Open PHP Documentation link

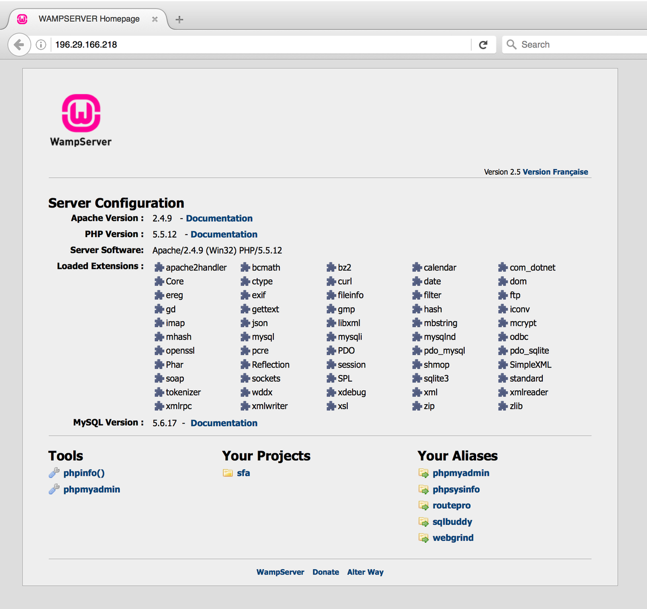(x=224, y=234)
